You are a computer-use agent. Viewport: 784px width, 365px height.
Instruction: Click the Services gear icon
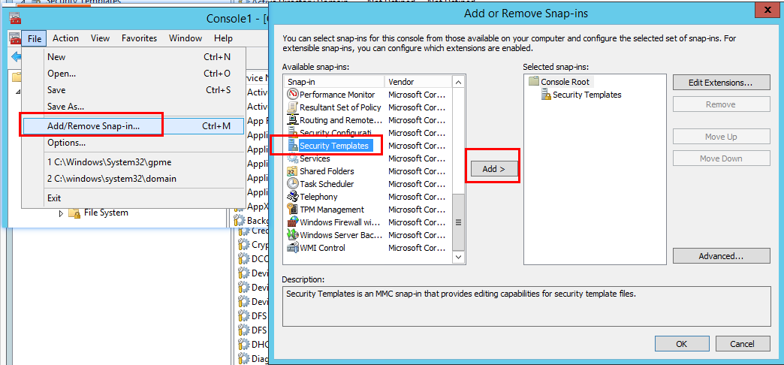click(x=293, y=158)
